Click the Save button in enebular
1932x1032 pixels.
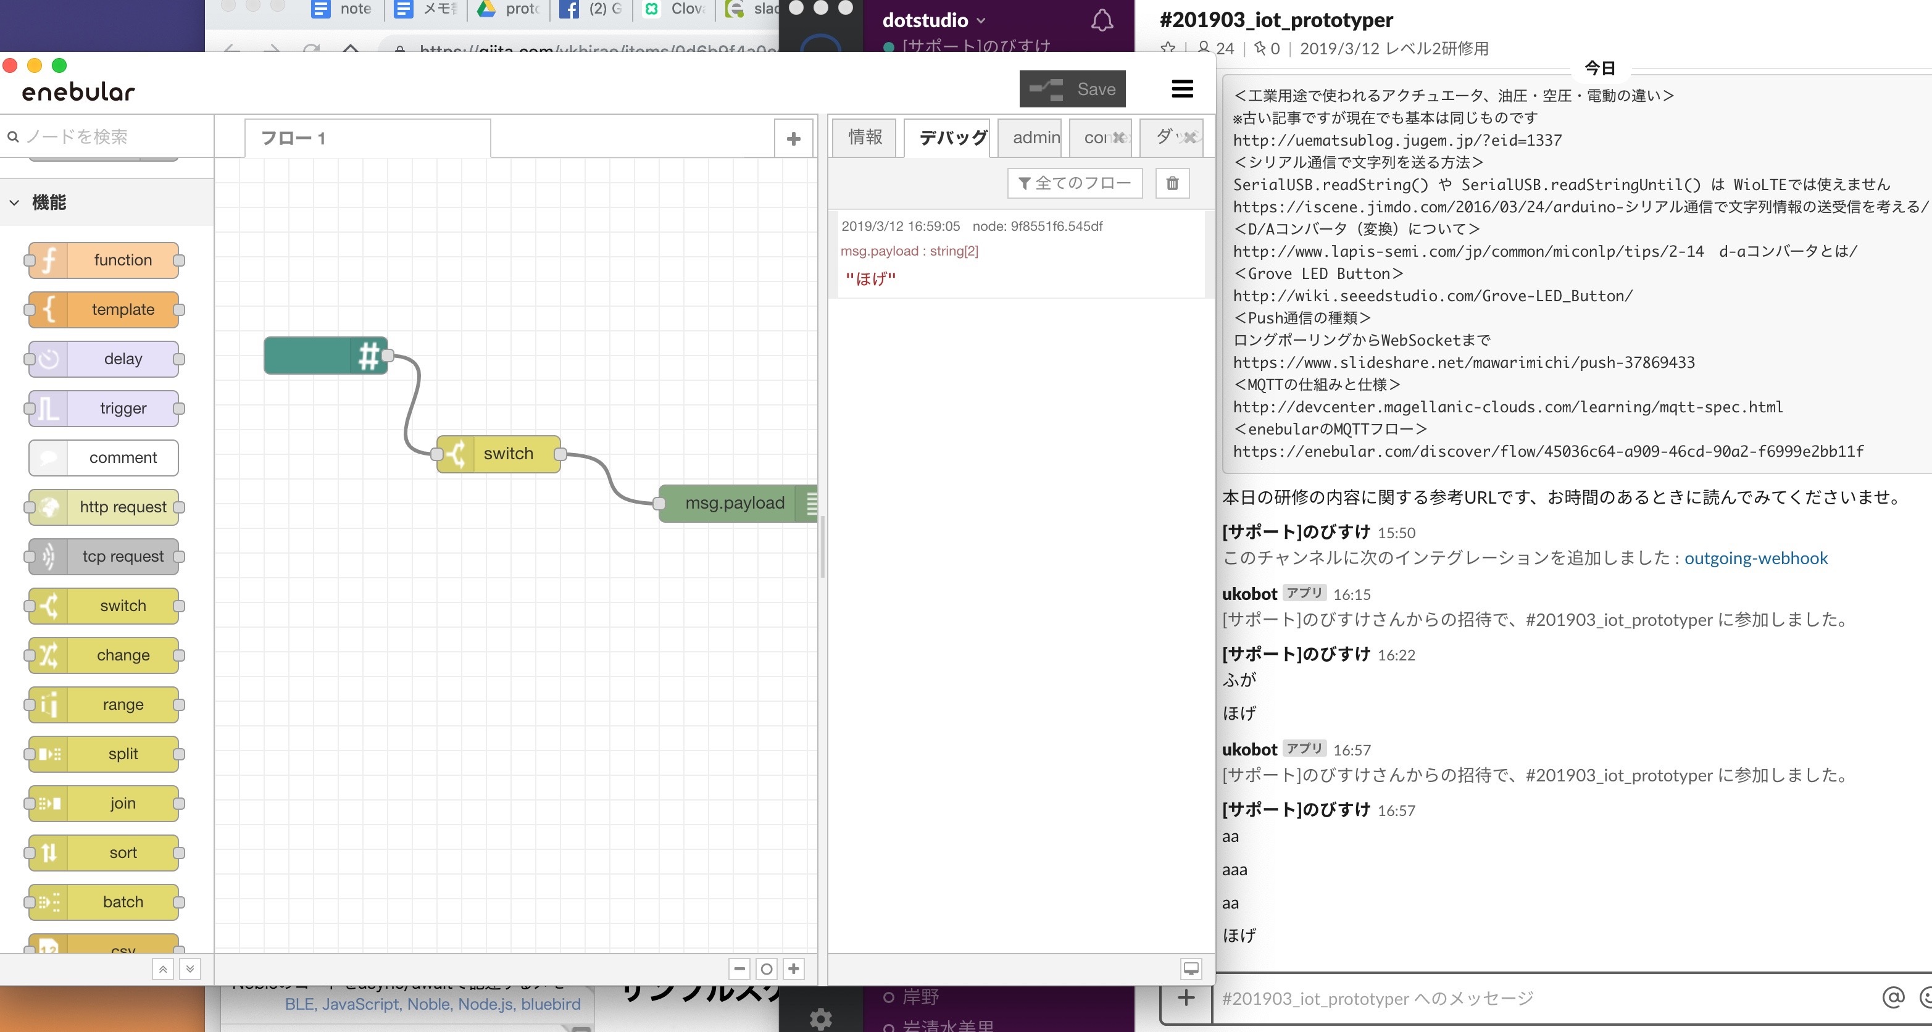pos(1073,88)
